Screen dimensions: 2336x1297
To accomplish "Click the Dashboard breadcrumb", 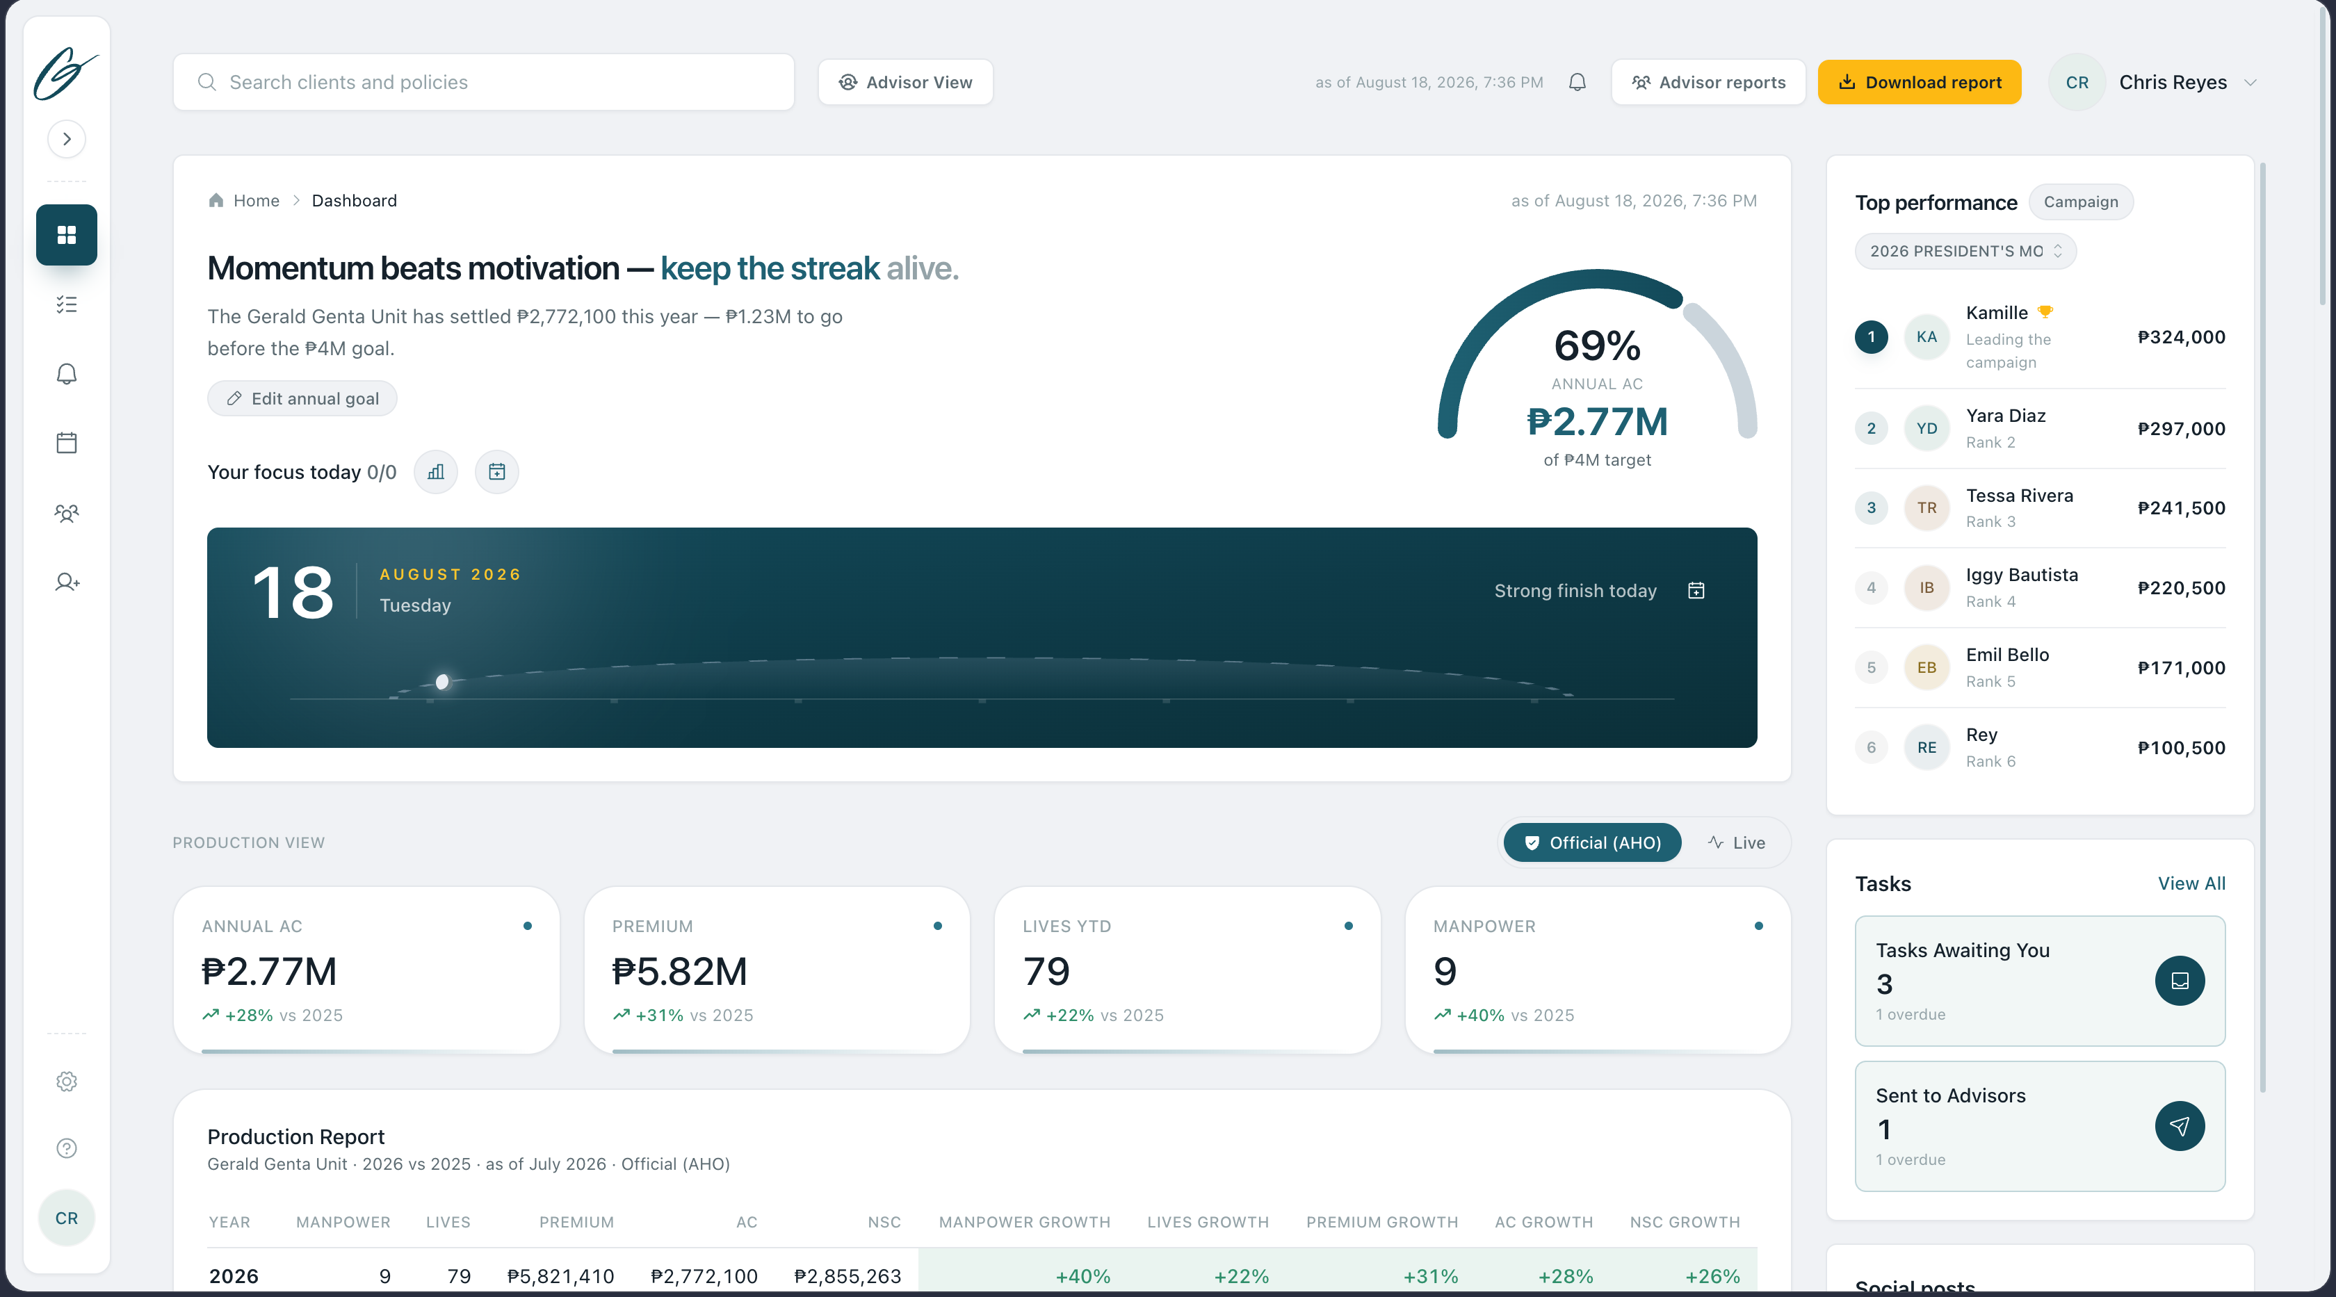I will [x=355, y=200].
